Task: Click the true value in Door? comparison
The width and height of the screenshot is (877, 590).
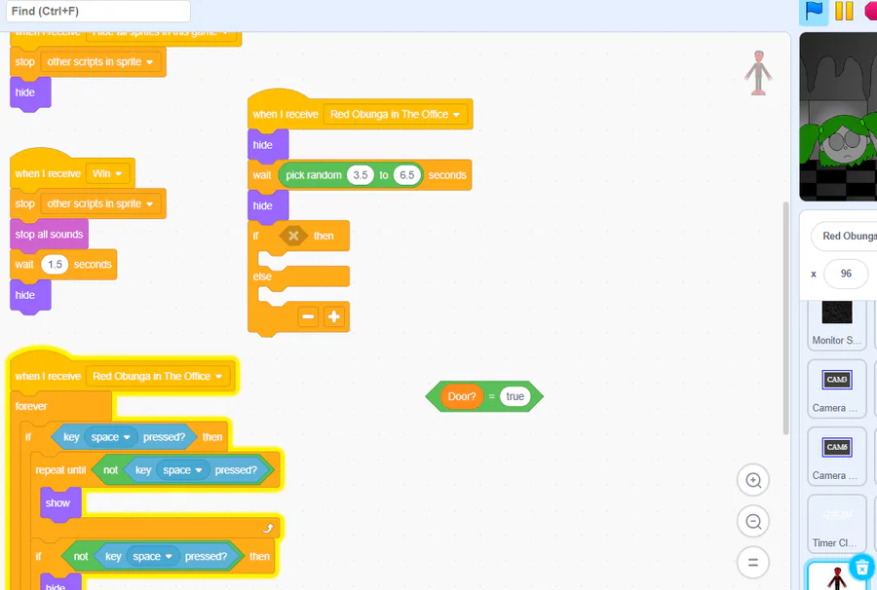Action: click(515, 396)
